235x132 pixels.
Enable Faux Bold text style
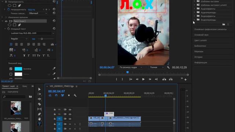tap(24, 55)
